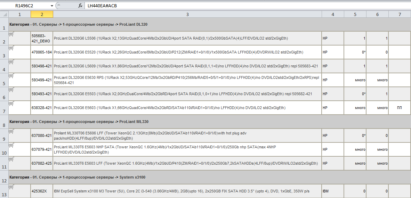Select cell with code 637079-421
This screenshot has width=411, height=198.
point(42,150)
